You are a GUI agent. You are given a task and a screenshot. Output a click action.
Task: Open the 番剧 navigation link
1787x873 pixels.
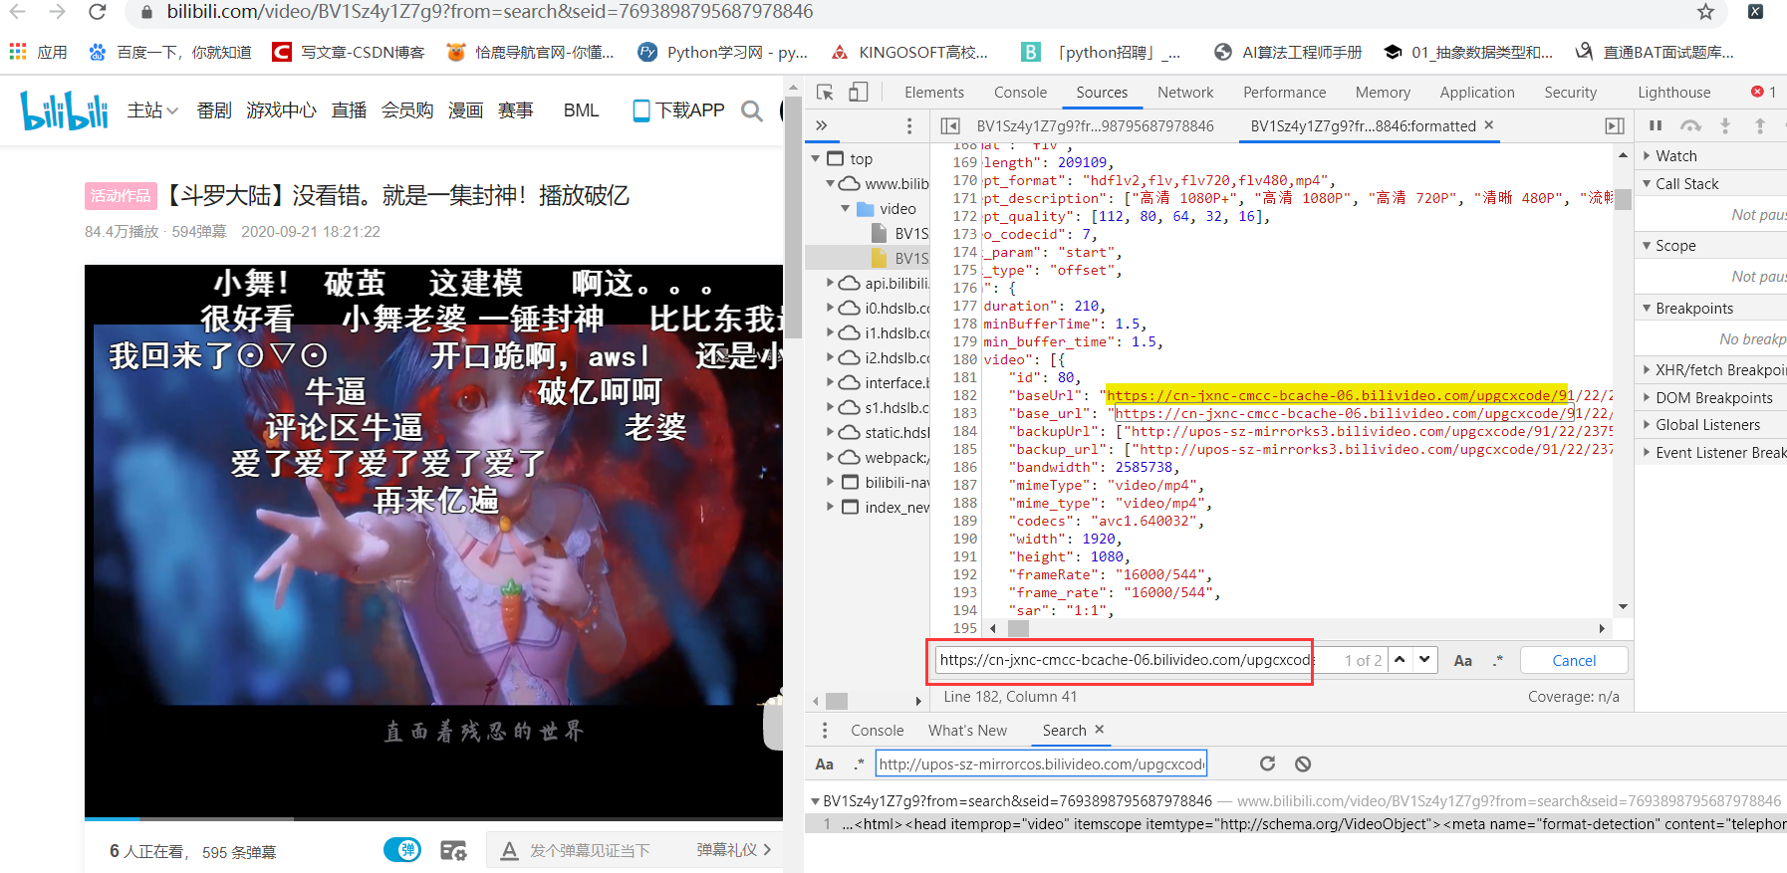214,110
